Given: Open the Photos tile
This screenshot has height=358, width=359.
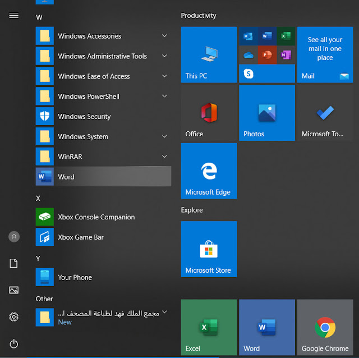Looking at the screenshot, I should pyautogui.click(x=267, y=113).
